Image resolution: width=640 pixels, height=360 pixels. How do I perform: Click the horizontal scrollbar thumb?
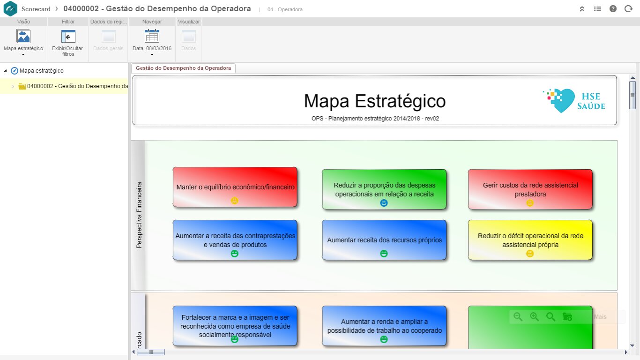point(151,352)
